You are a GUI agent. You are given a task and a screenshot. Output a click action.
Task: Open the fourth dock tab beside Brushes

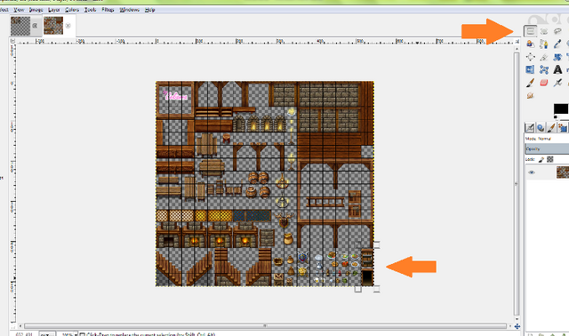[563, 127]
